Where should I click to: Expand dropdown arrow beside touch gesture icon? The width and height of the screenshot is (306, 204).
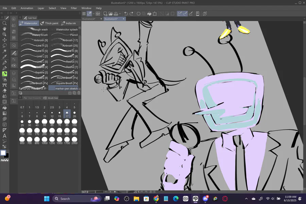tap(94, 14)
